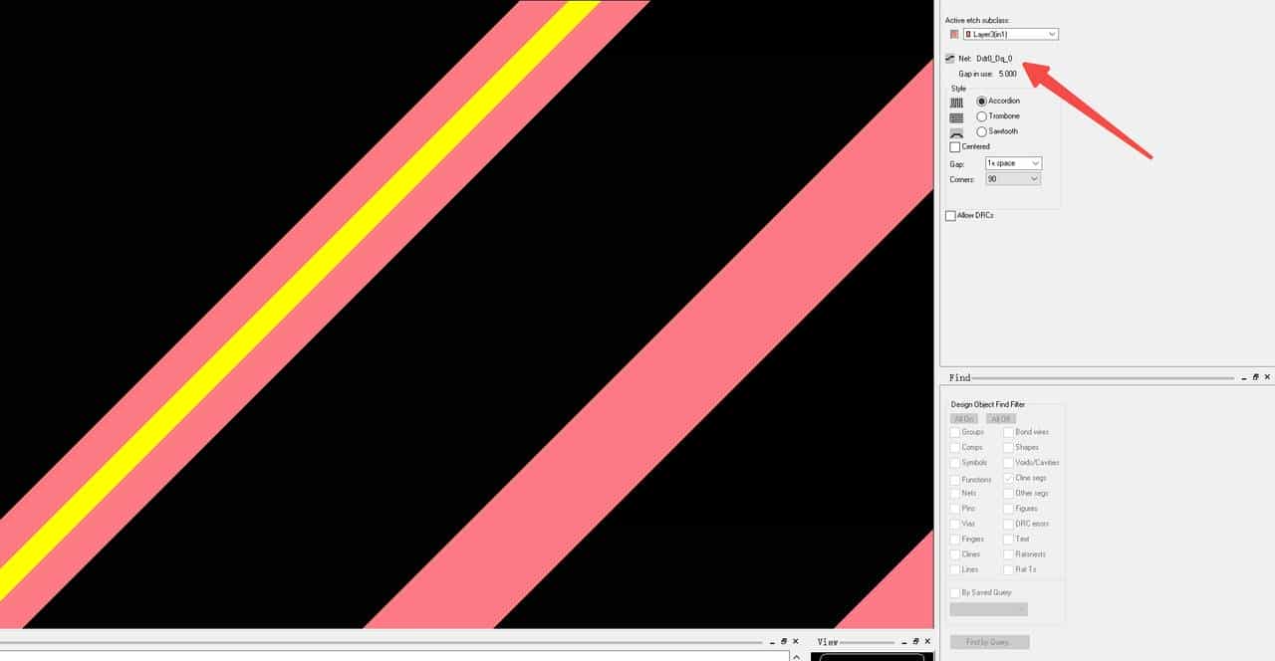The width and height of the screenshot is (1275, 661).
Task: Click the Find by Query button
Action: [x=989, y=642]
